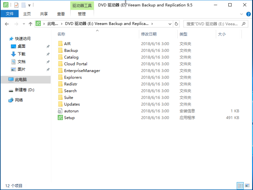Open 网络 in the navigation pane

pos(19,100)
